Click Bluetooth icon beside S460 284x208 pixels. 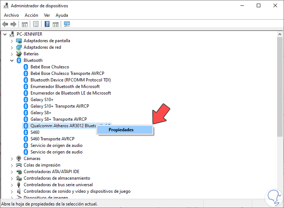pos(26,132)
